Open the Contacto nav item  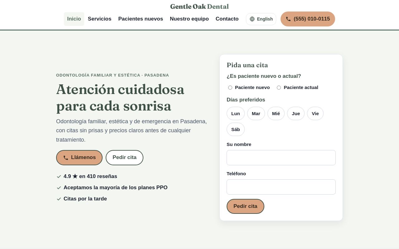pyautogui.click(x=227, y=19)
